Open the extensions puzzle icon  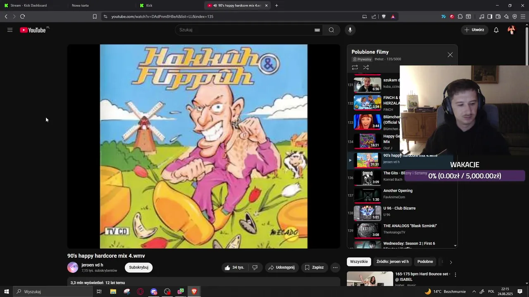tap(460, 16)
